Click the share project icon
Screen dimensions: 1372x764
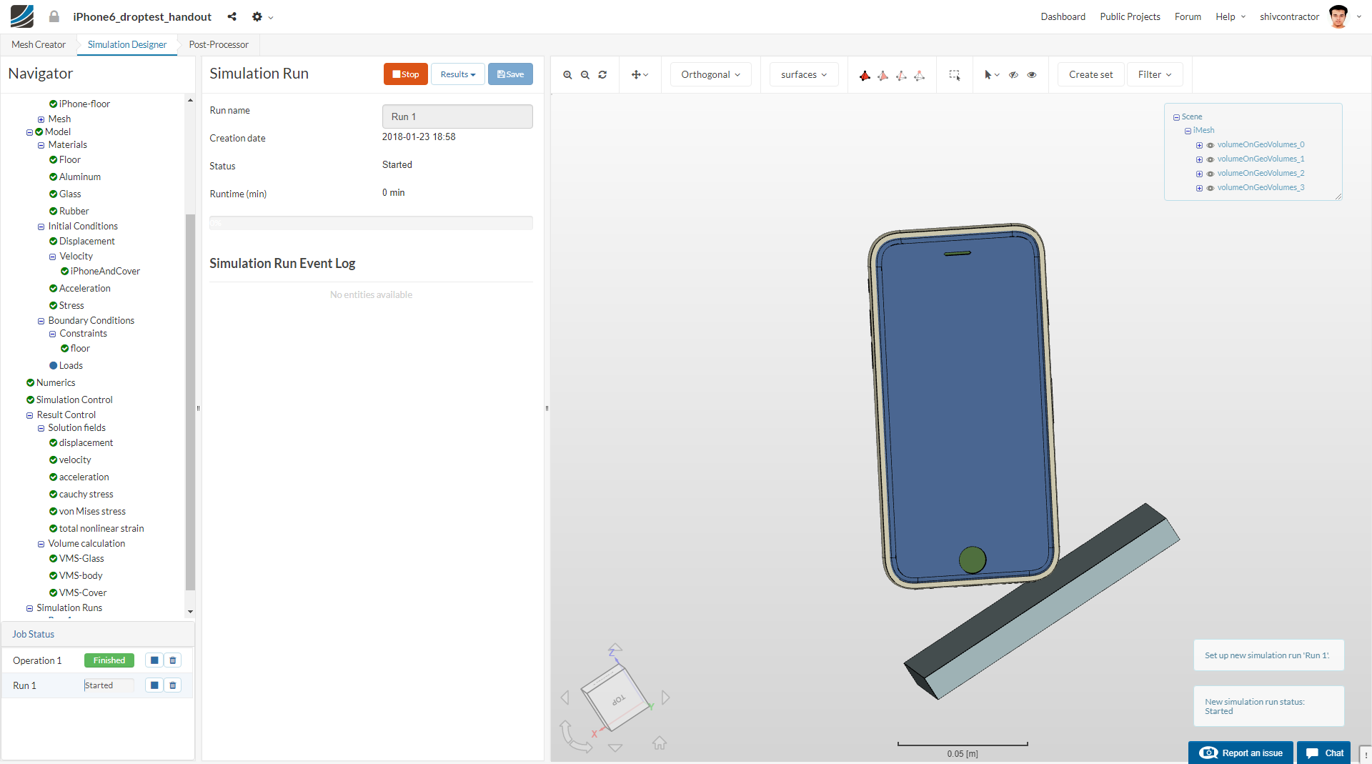tap(232, 16)
